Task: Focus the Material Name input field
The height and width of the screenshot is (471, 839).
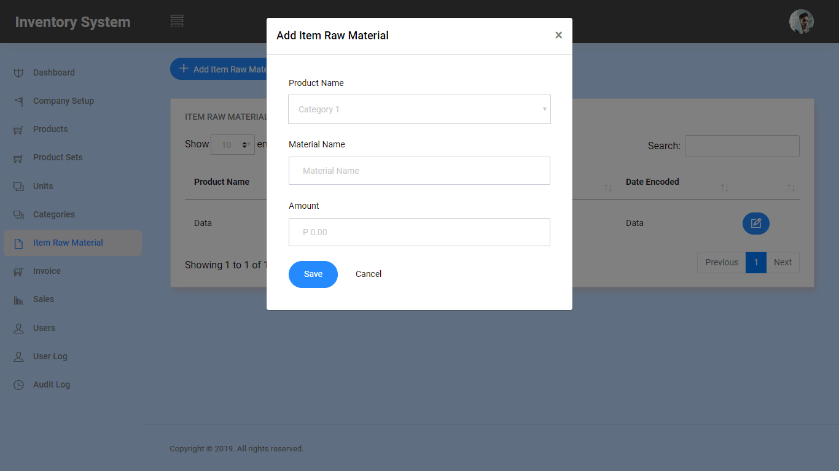Action: click(x=419, y=171)
